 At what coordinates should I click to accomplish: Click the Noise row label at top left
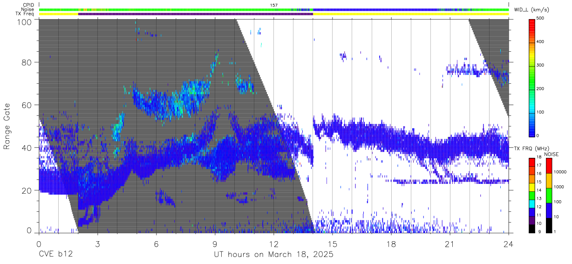click(x=28, y=9)
